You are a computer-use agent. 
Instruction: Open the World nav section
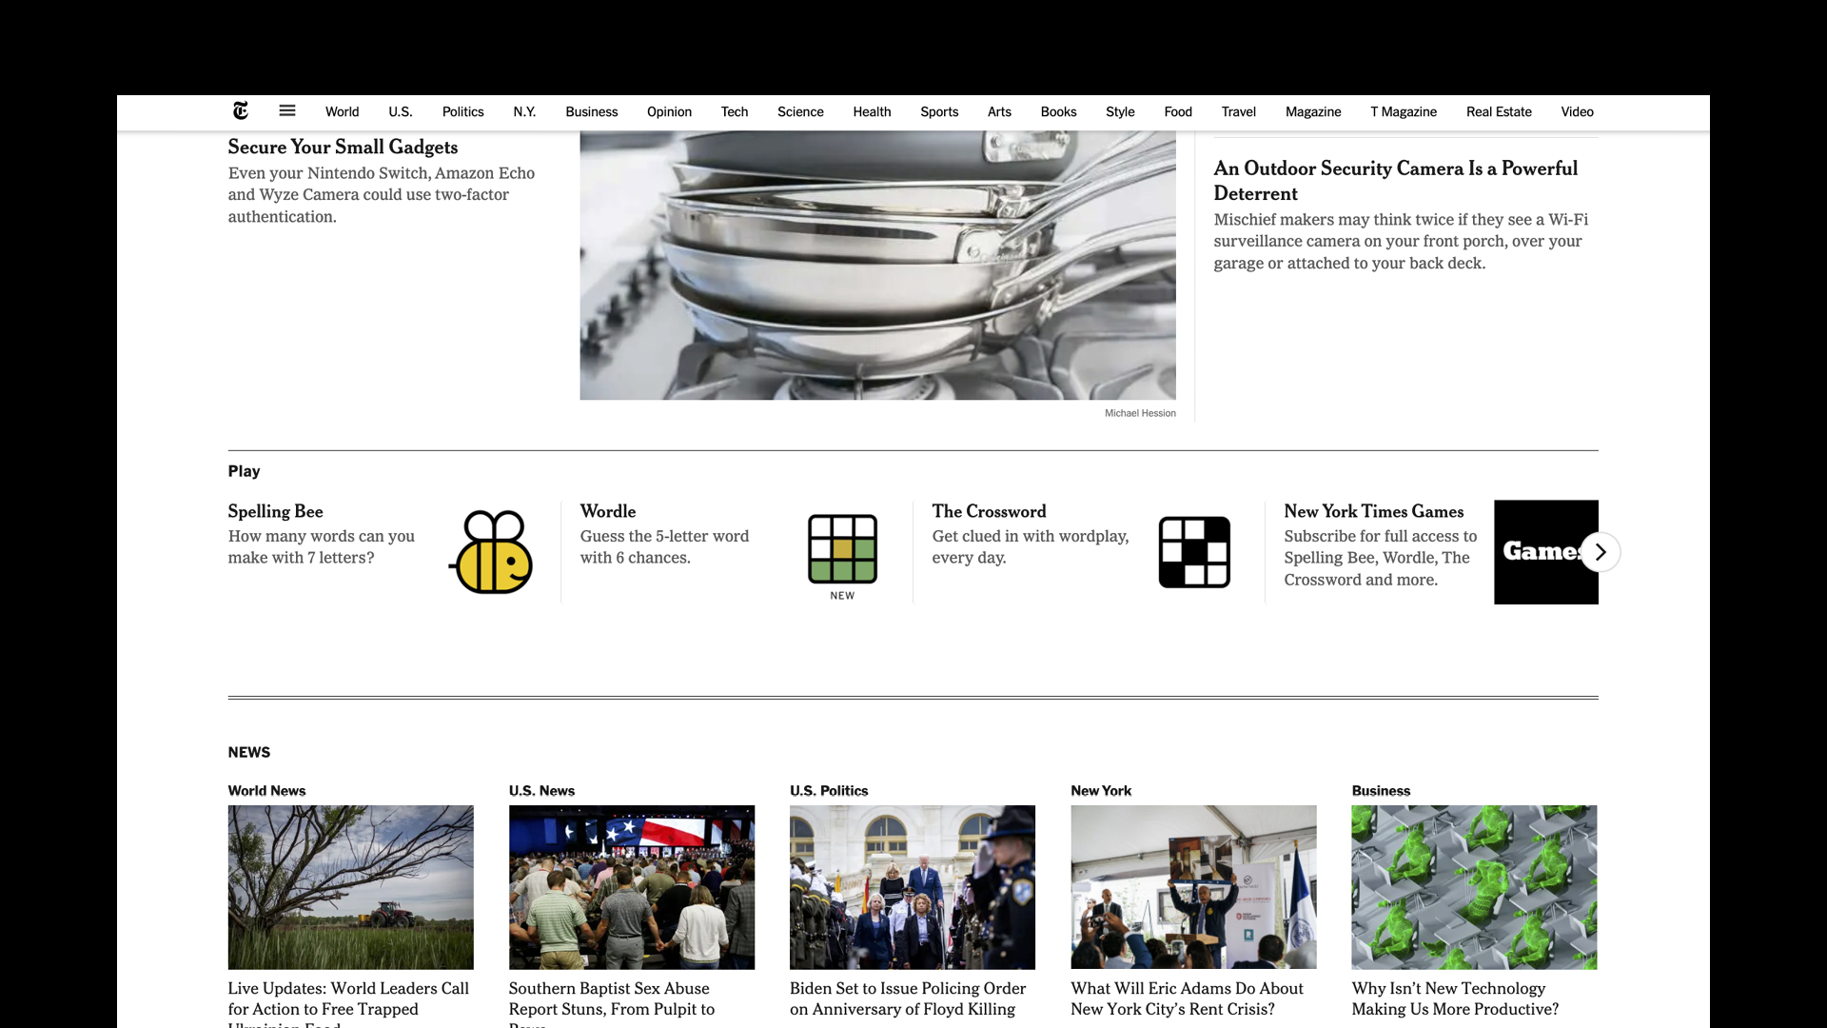342,111
